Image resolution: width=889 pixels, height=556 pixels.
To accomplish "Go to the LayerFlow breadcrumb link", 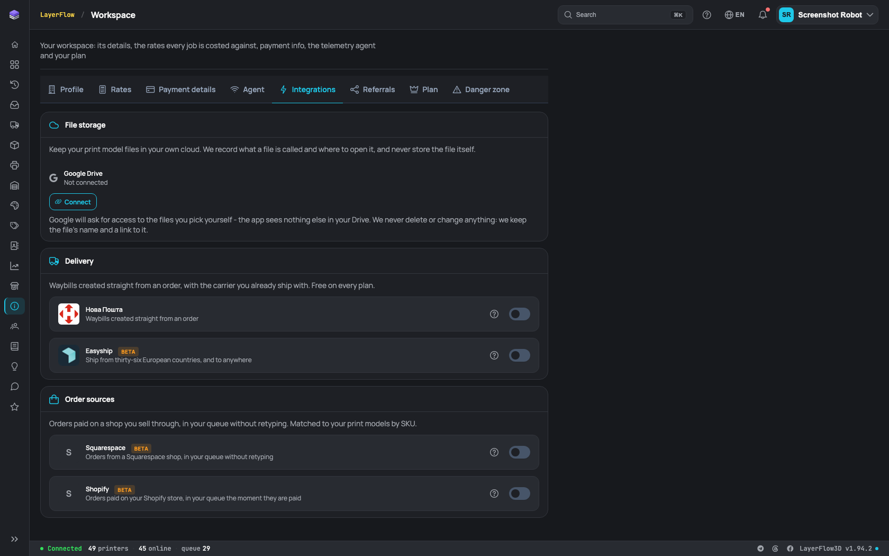I will coord(57,15).
